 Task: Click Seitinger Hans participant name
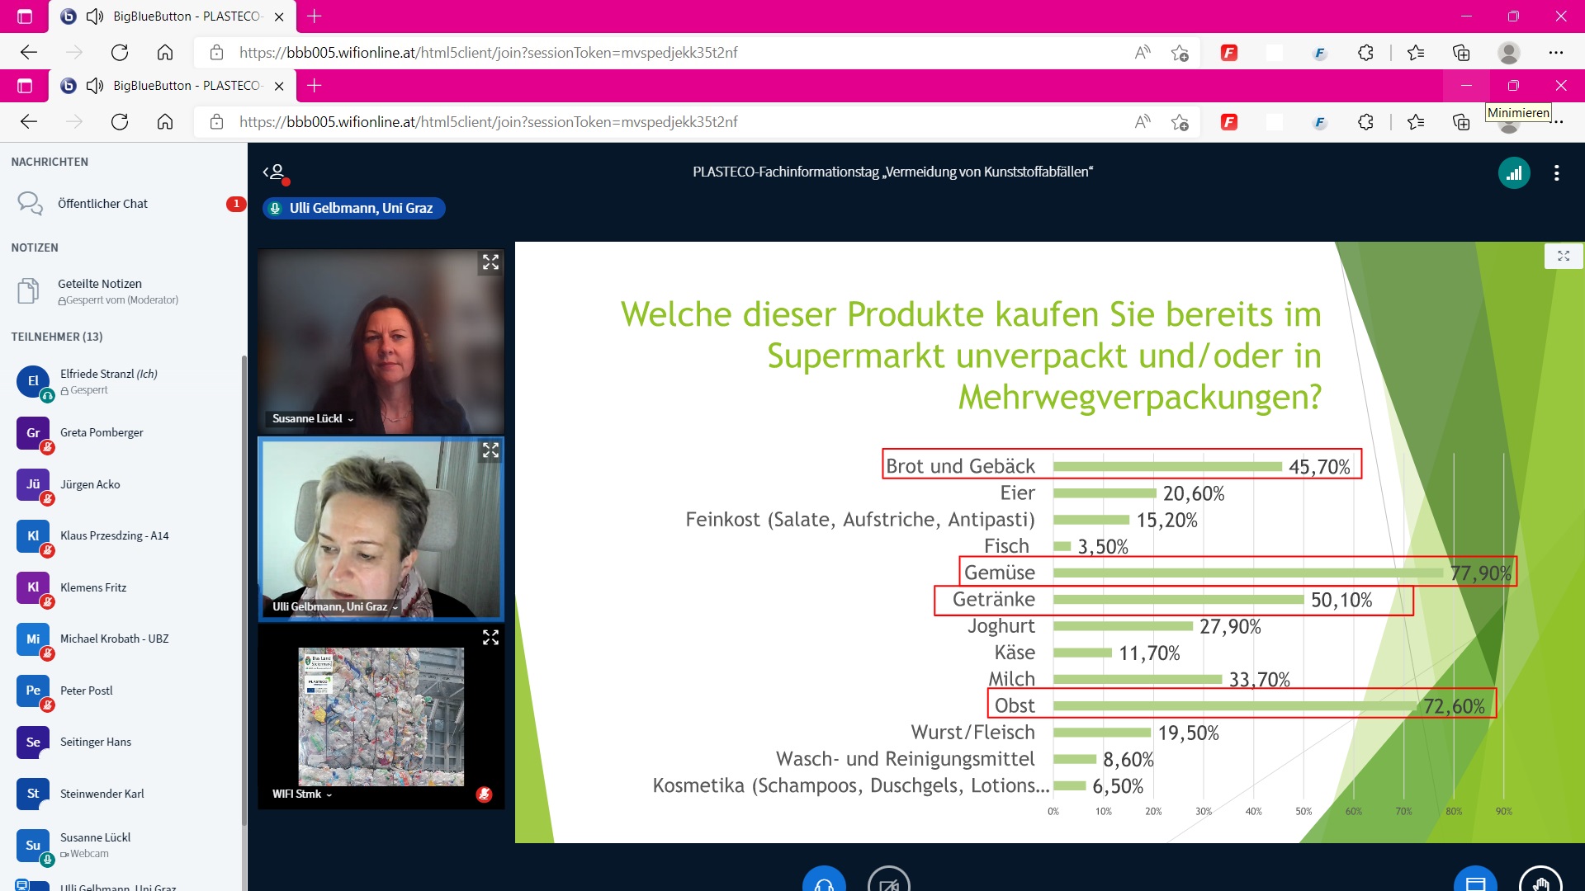tap(96, 742)
